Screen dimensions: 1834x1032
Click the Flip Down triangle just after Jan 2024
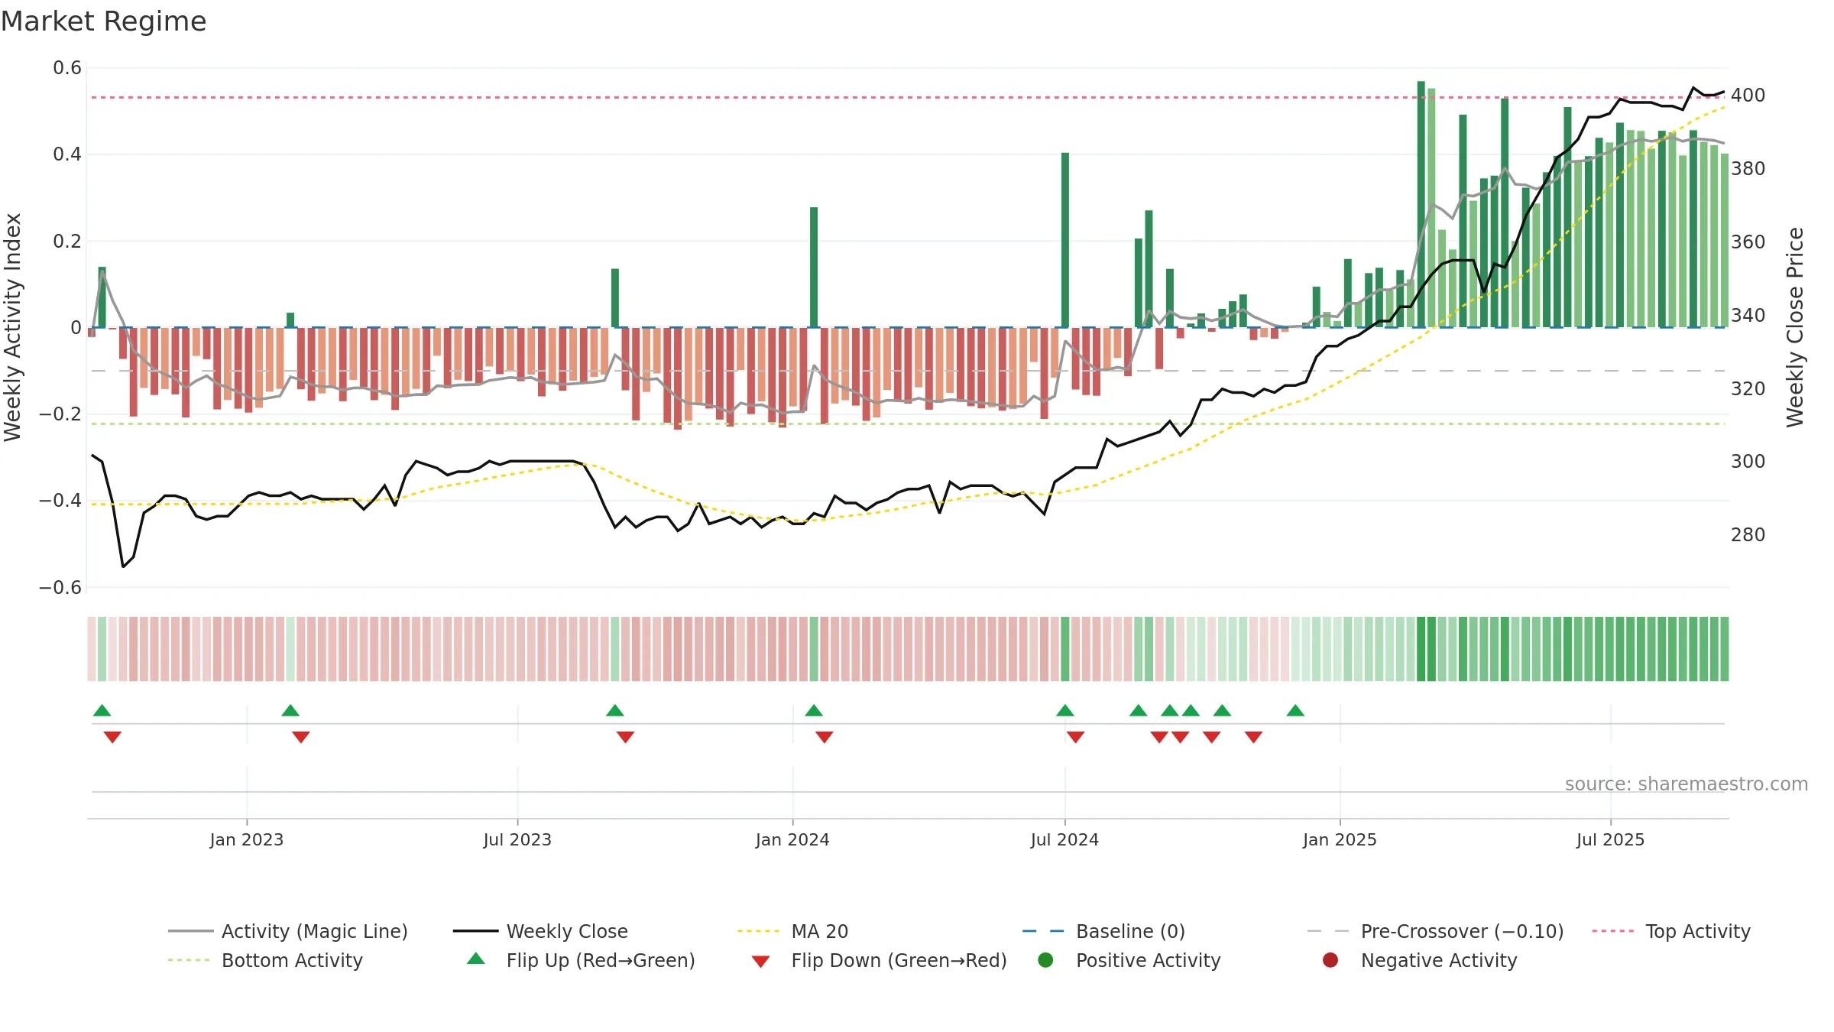pyautogui.click(x=824, y=737)
